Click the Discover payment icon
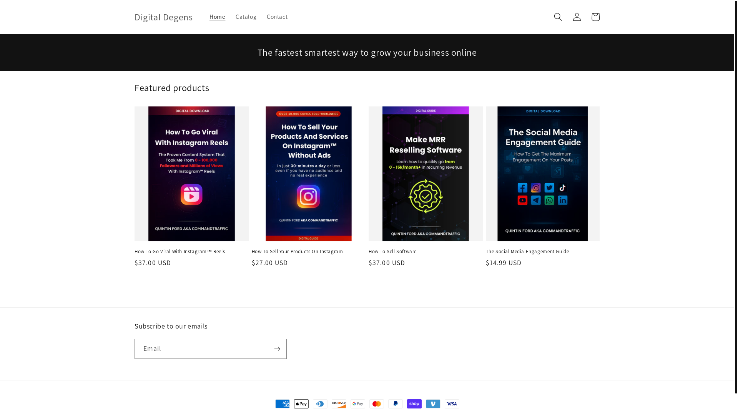 [339, 404]
